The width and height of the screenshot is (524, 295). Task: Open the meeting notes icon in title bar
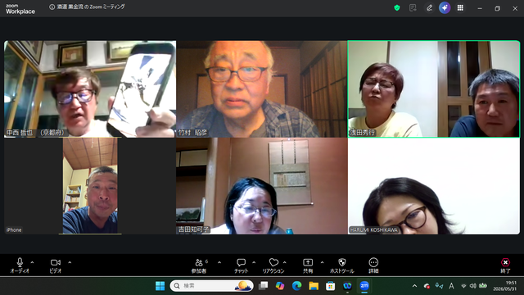click(413, 7)
